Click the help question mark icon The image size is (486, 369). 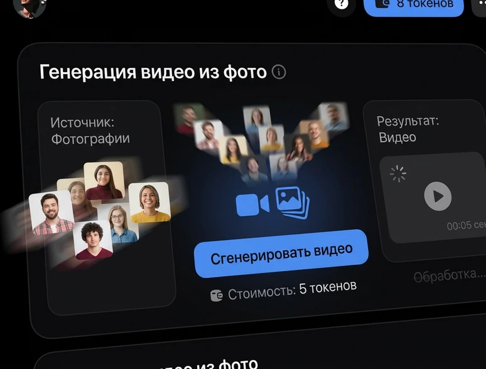[342, 4]
